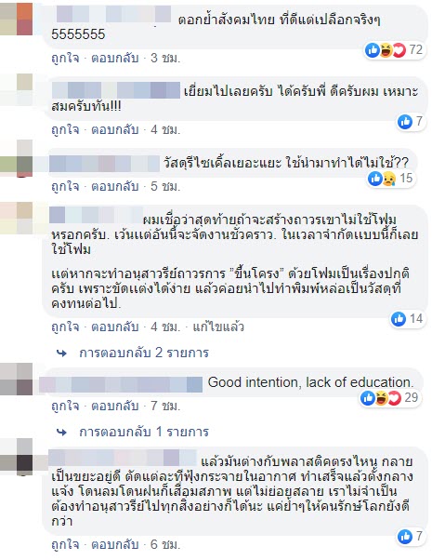This screenshot has height=560, width=445.
Task: Open profile picture of the top commenter
Action: click(x=17, y=18)
